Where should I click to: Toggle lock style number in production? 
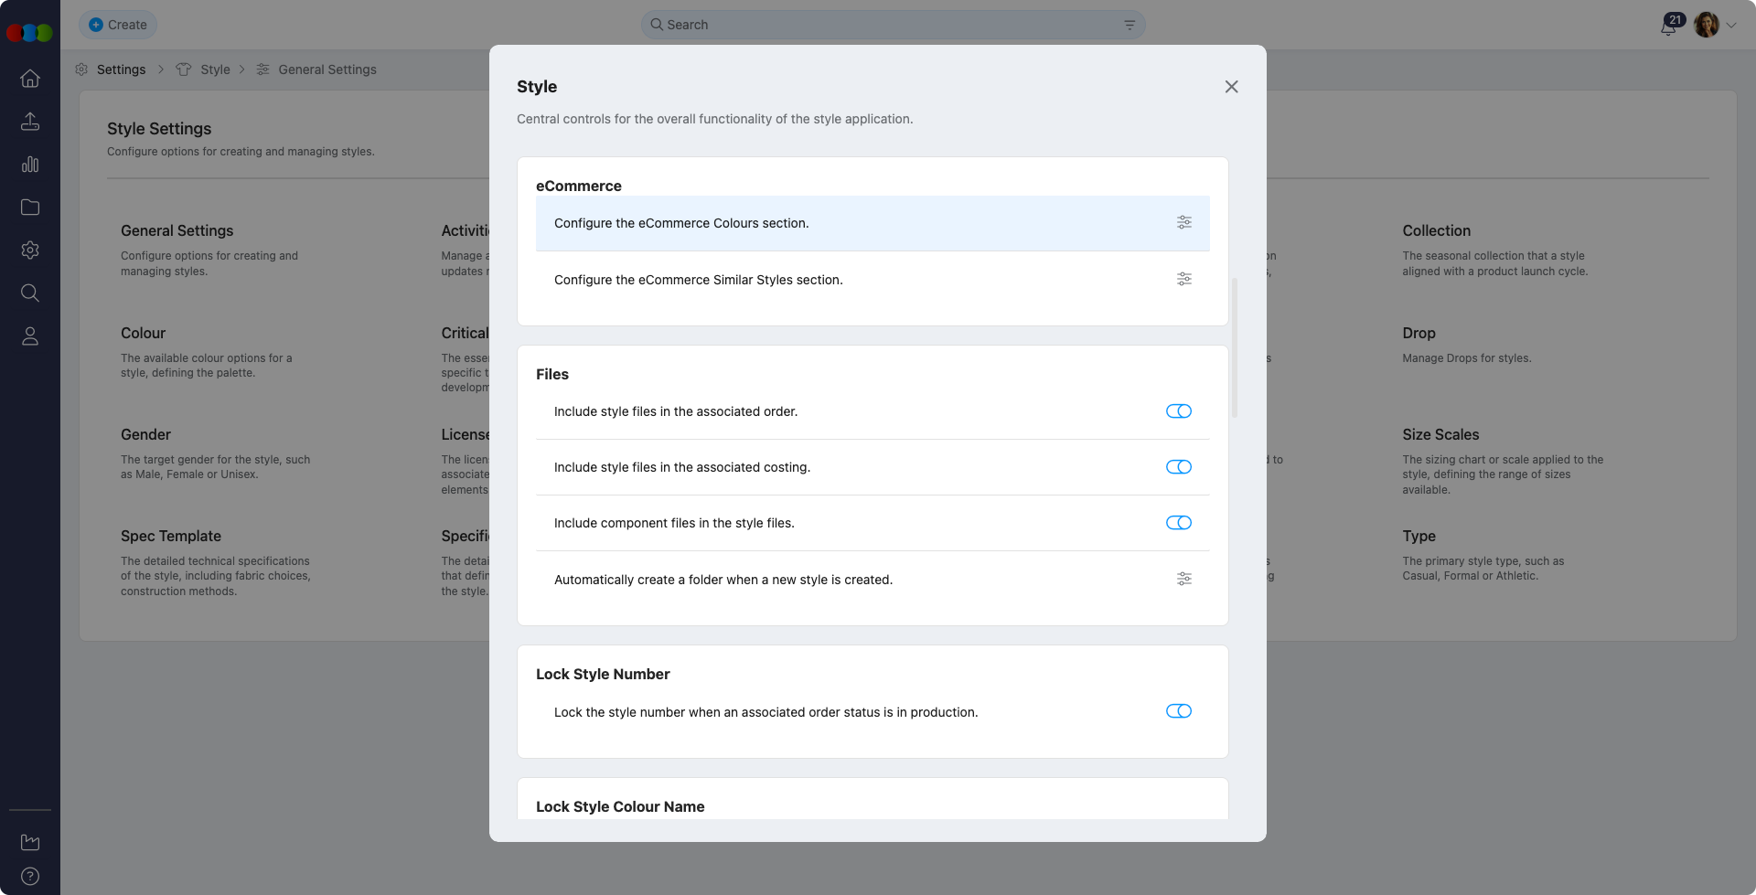click(1178, 711)
